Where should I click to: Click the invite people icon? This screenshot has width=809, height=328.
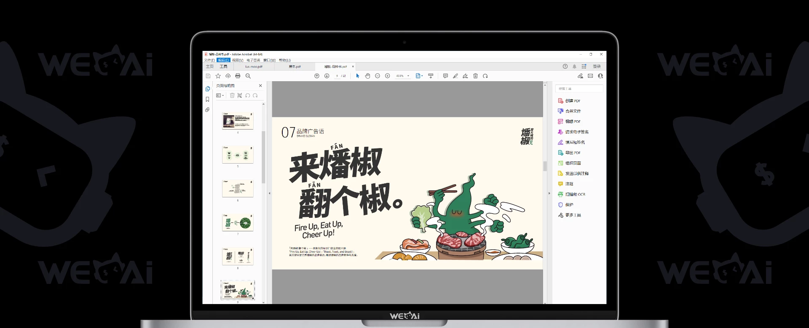point(600,76)
